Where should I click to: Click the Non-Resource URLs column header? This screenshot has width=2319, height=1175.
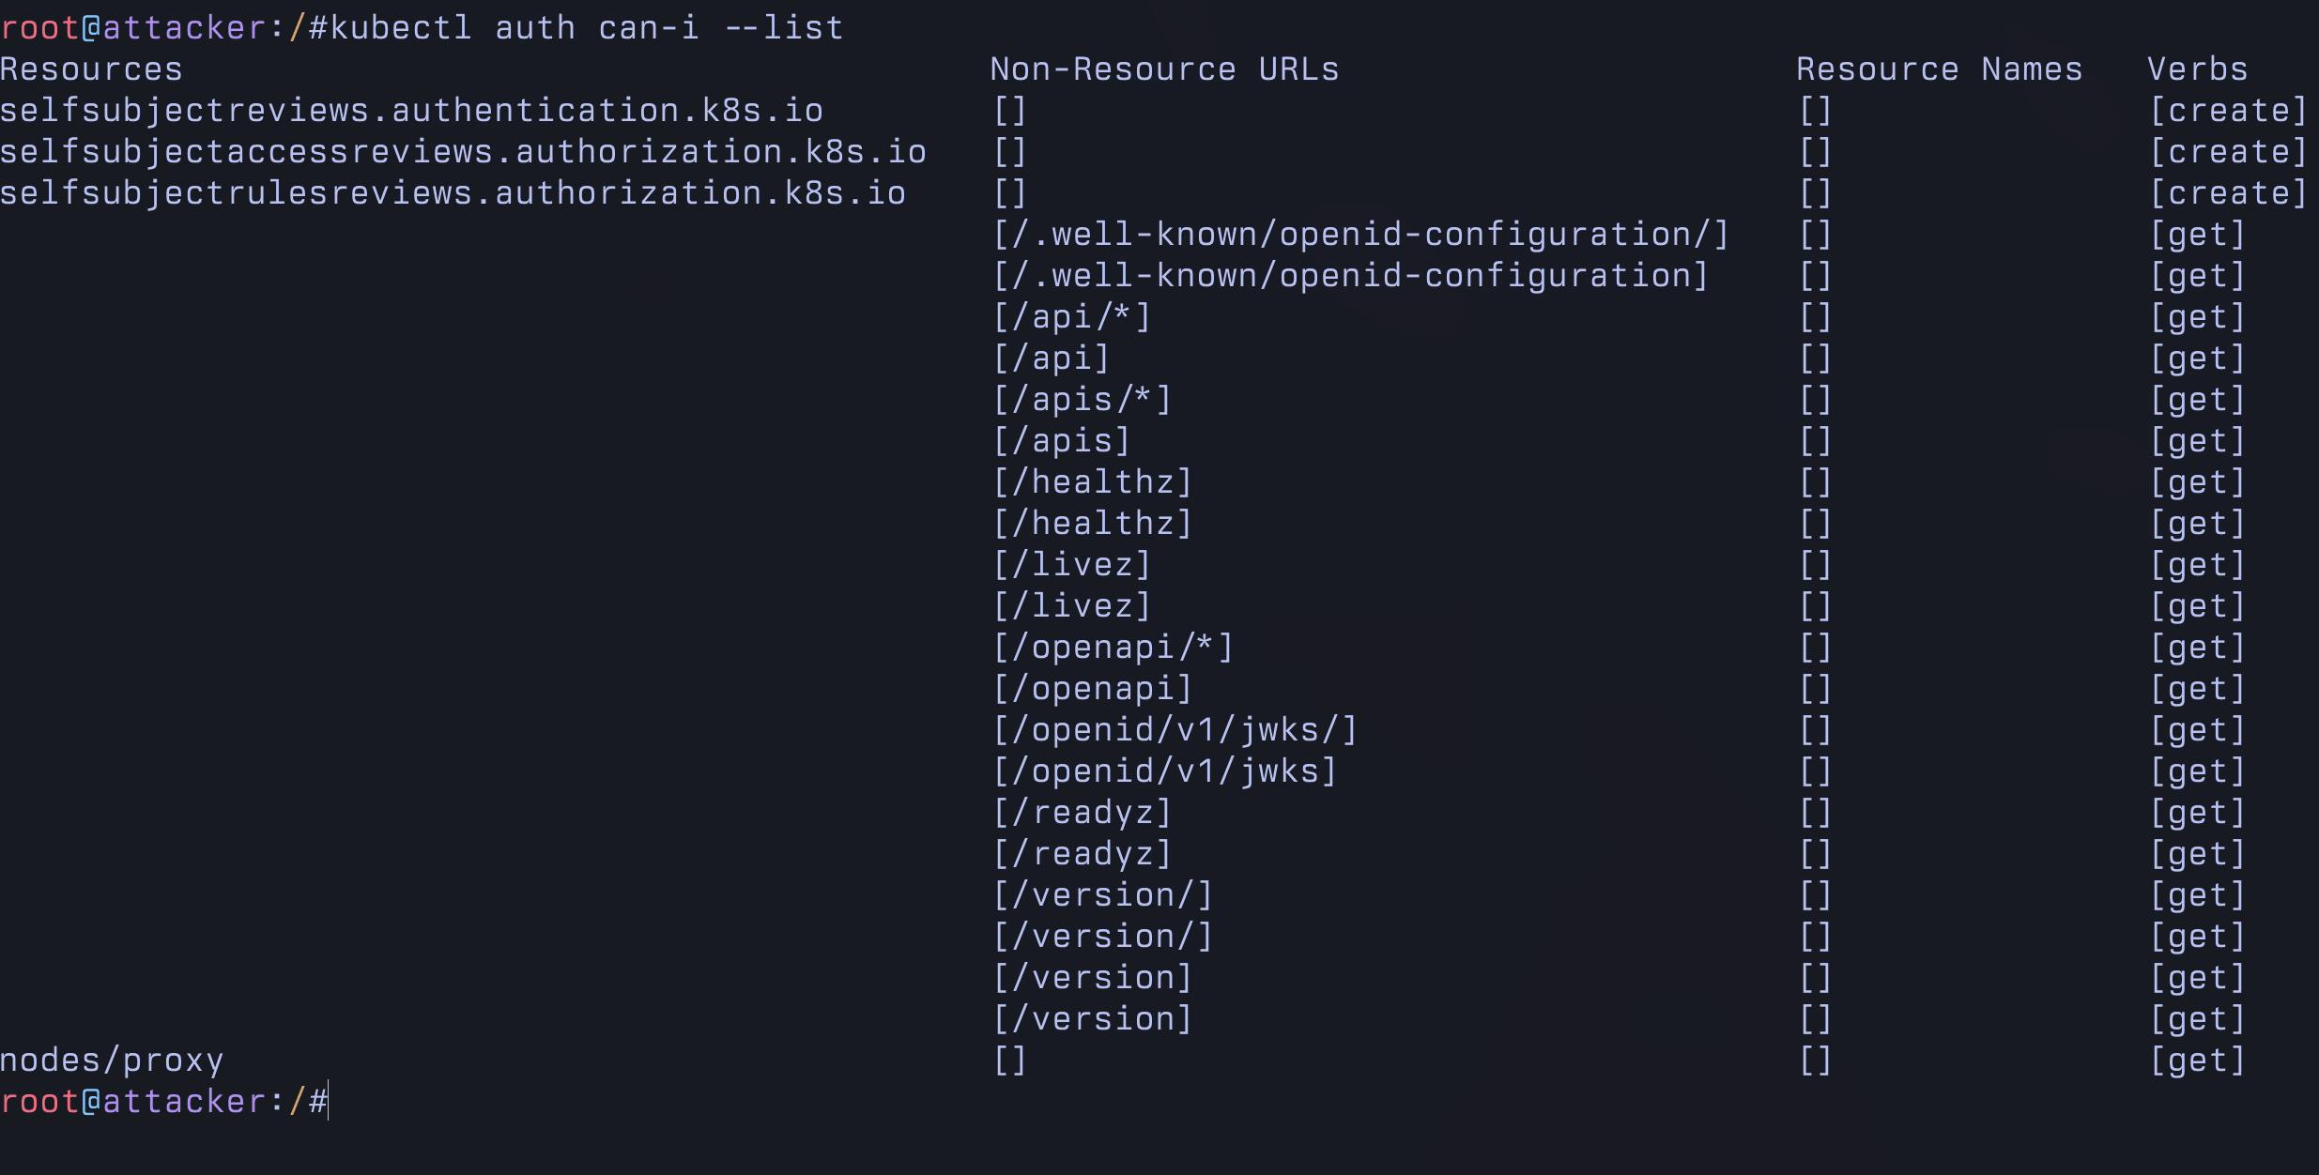[1164, 69]
